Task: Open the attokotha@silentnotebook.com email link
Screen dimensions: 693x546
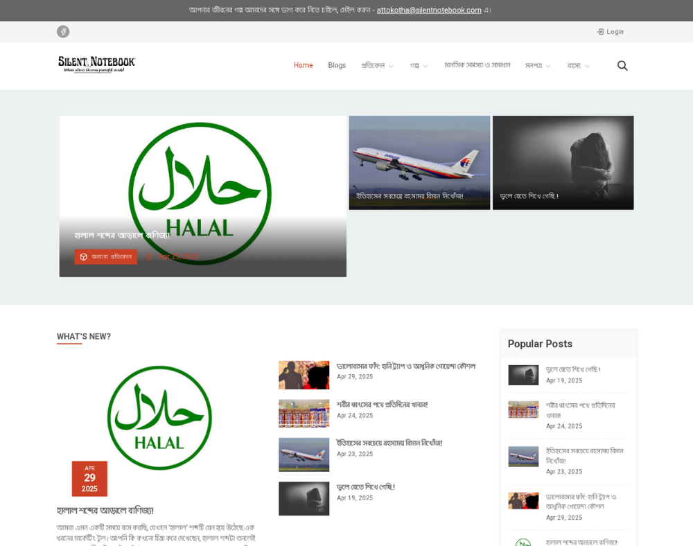Action: tap(429, 10)
